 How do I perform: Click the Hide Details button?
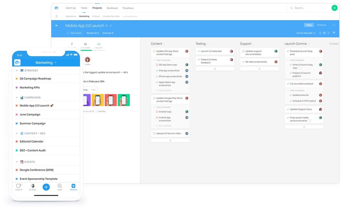click(x=74, y=33)
